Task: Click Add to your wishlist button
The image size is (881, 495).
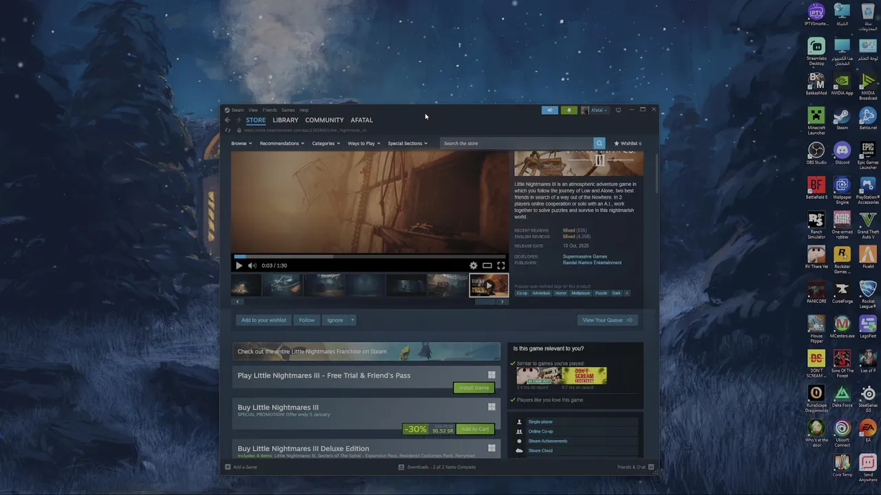Action: click(x=264, y=320)
